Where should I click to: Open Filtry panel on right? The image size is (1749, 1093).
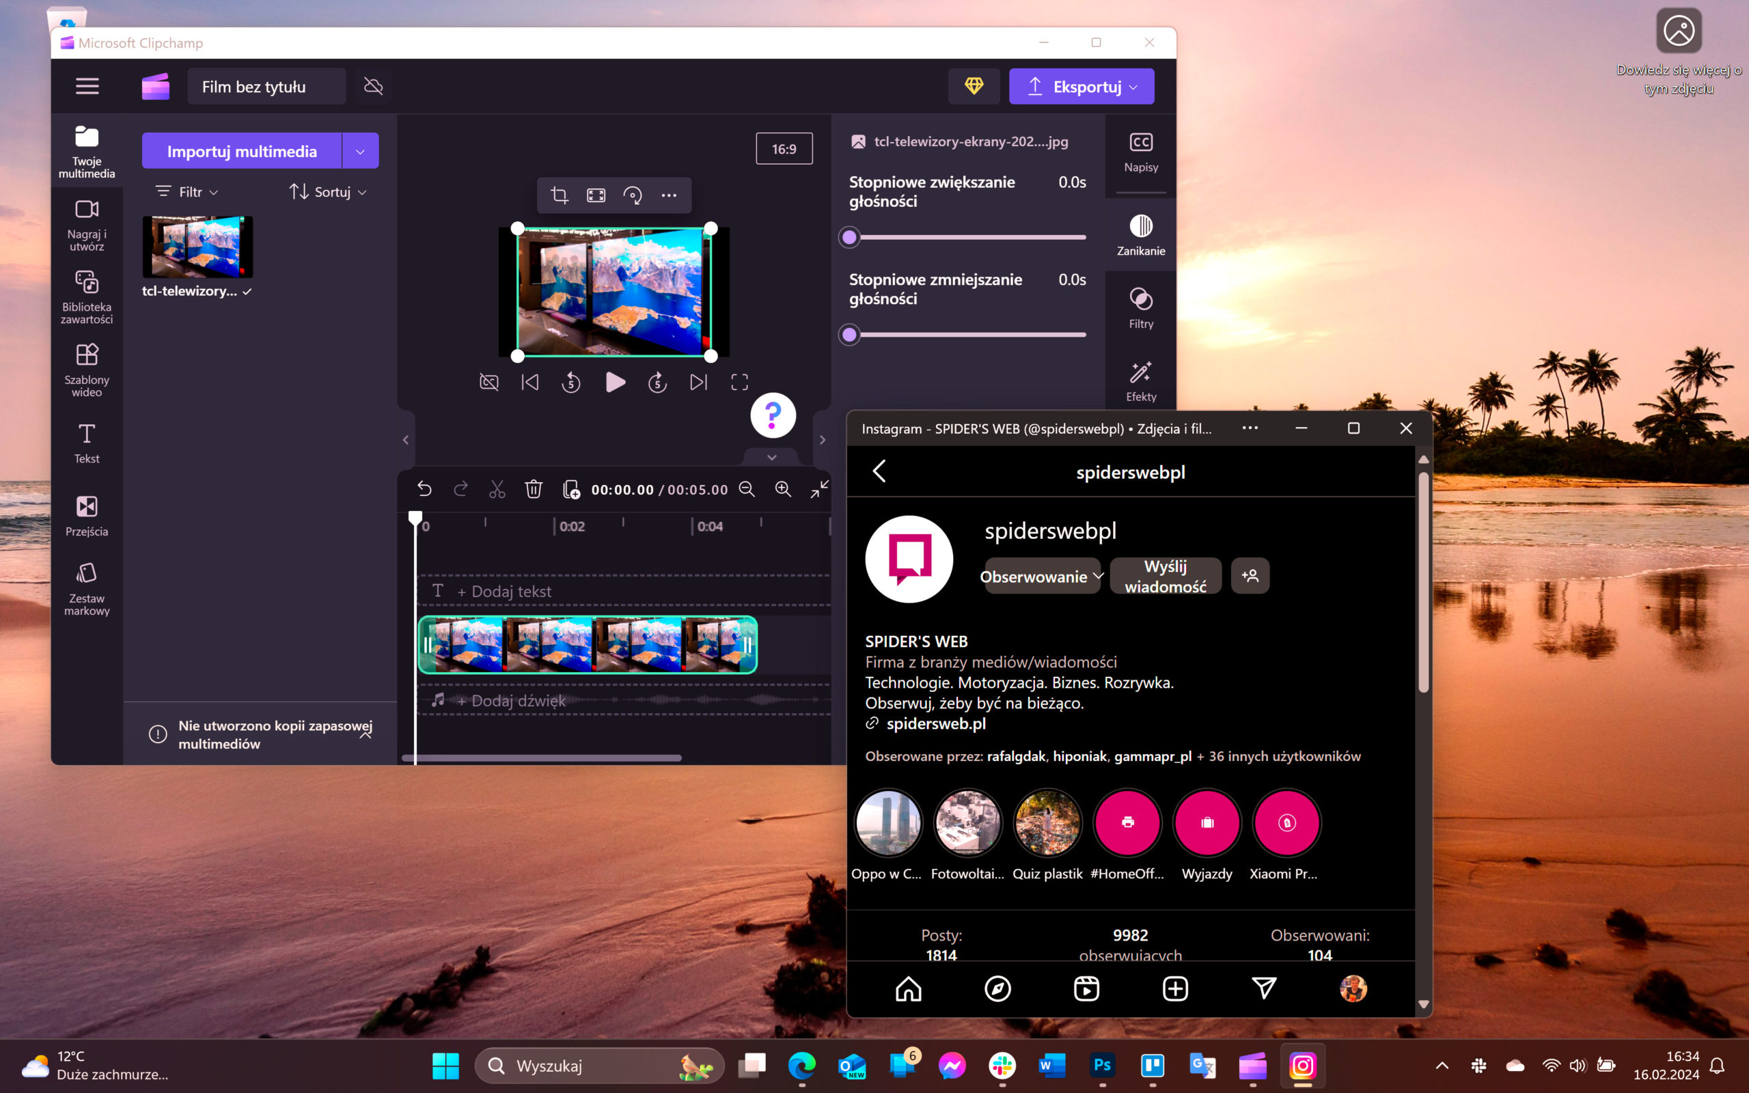[1140, 309]
